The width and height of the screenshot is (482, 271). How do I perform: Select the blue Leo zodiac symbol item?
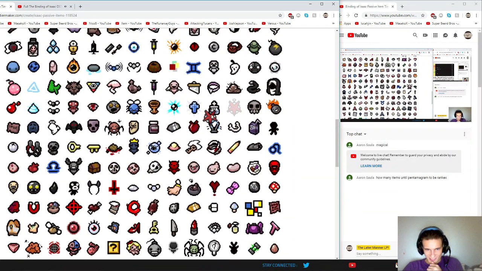[x=275, y=148]
